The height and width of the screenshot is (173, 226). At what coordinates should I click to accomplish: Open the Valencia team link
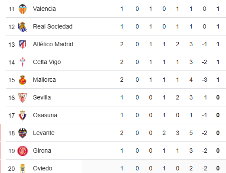pos(44,9)
